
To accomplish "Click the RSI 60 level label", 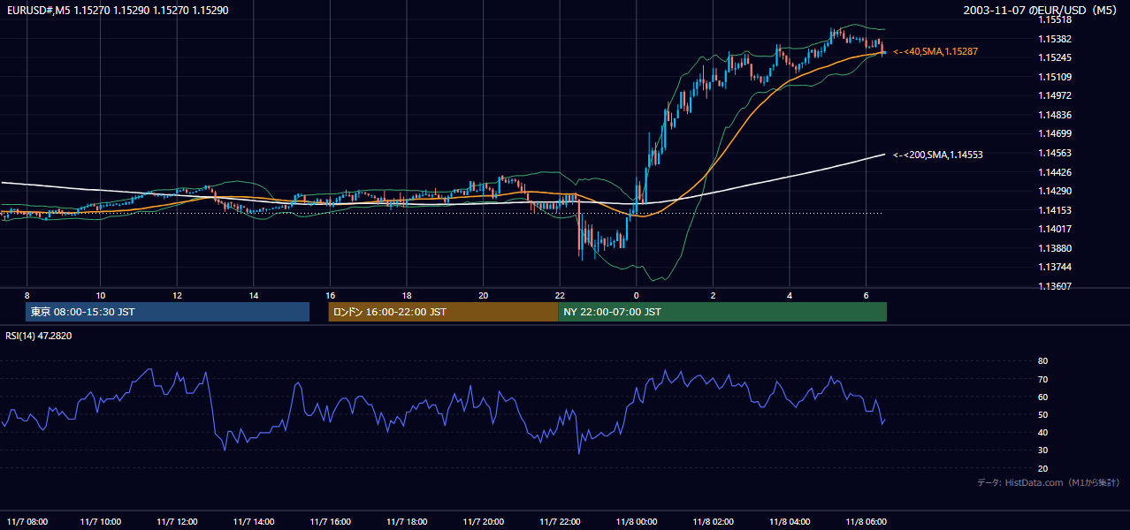I will tap(1043, 397).
